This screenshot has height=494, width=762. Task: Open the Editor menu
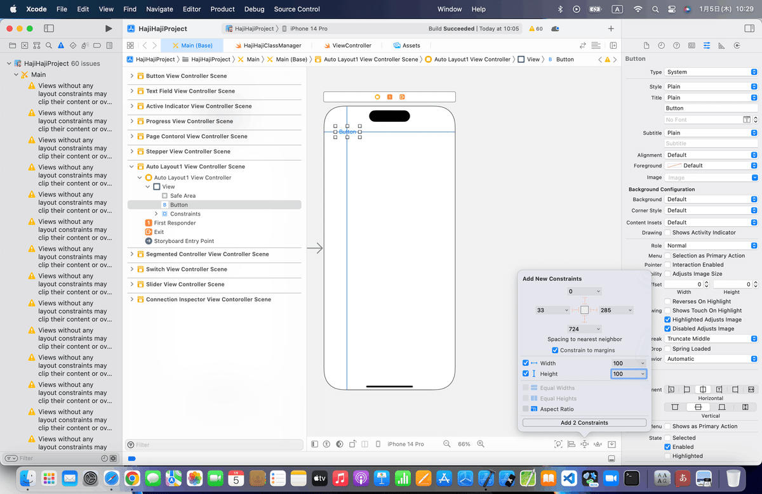click(192, 10)
